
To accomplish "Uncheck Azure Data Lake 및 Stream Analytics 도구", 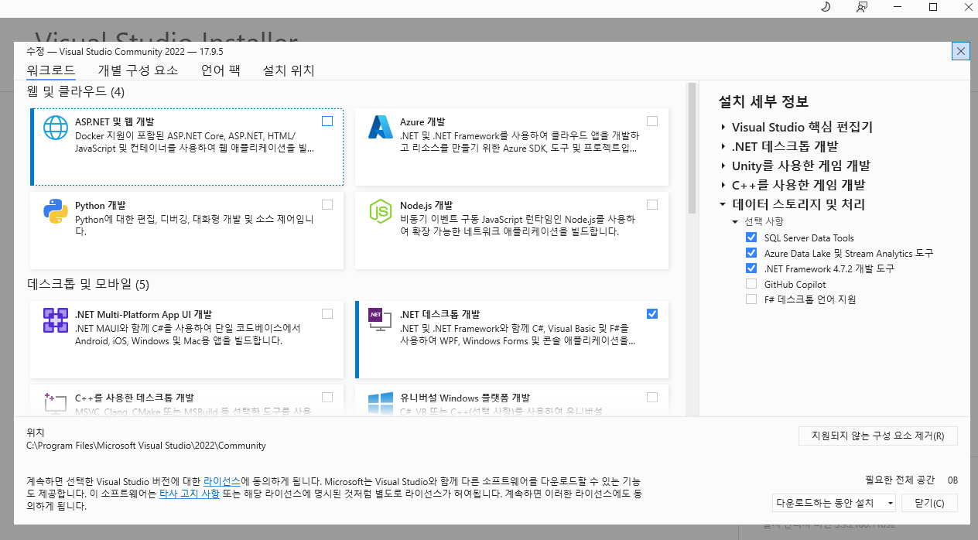I will tap(751, 253).
